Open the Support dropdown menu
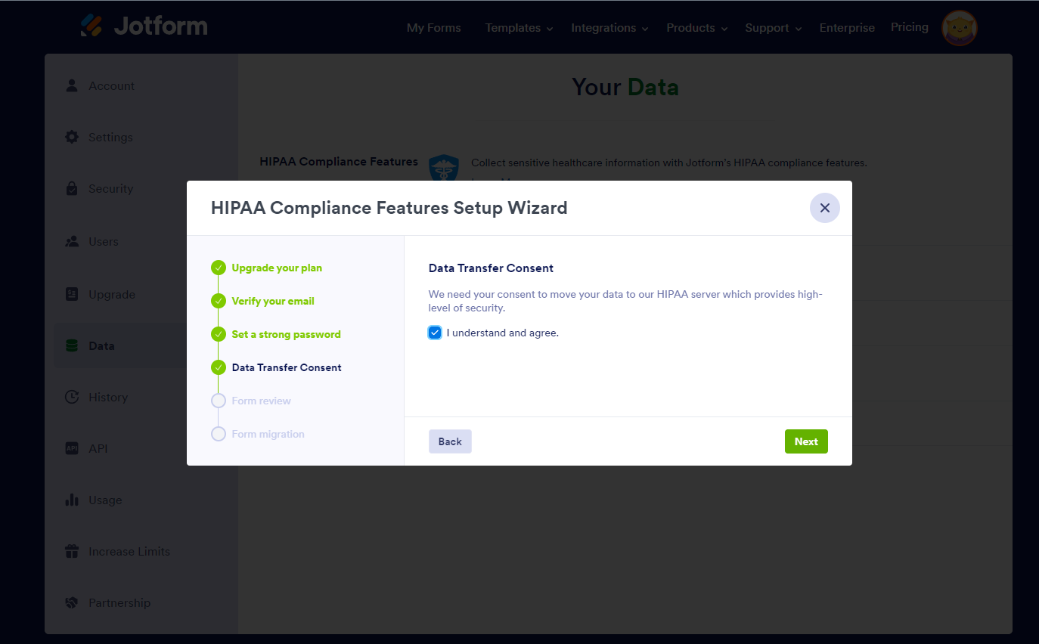Image resolution: width=1039 pixels, height=644 pixels. (x=773, y=28)
